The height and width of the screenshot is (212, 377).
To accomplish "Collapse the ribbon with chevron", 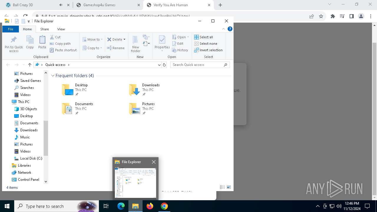I will pos(224,29).
